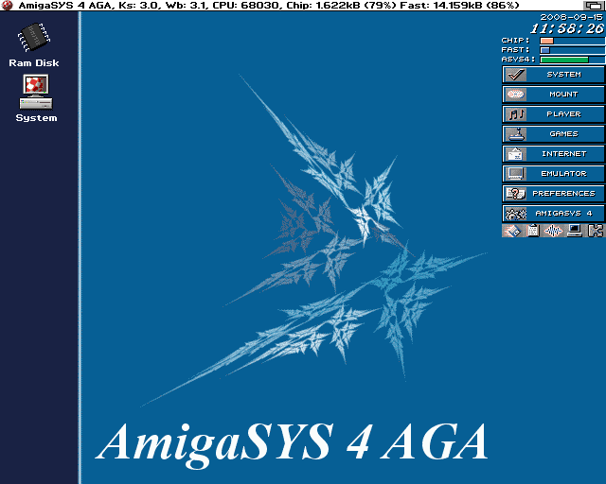Select the INTERNET launcher entry
This screenshot has width=606, height=484.
[x=553, y=154]
